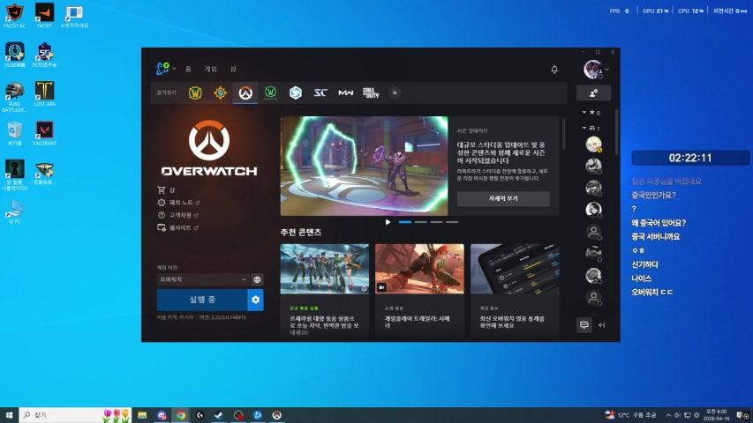Click the Windows Start button
The height and width of the screenshot is (423, 753).
(x=9, y=415)
